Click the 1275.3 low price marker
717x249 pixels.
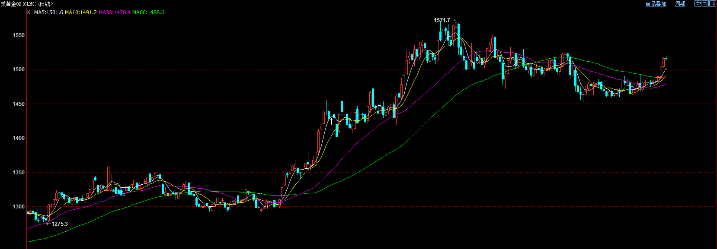pos(59,224)
